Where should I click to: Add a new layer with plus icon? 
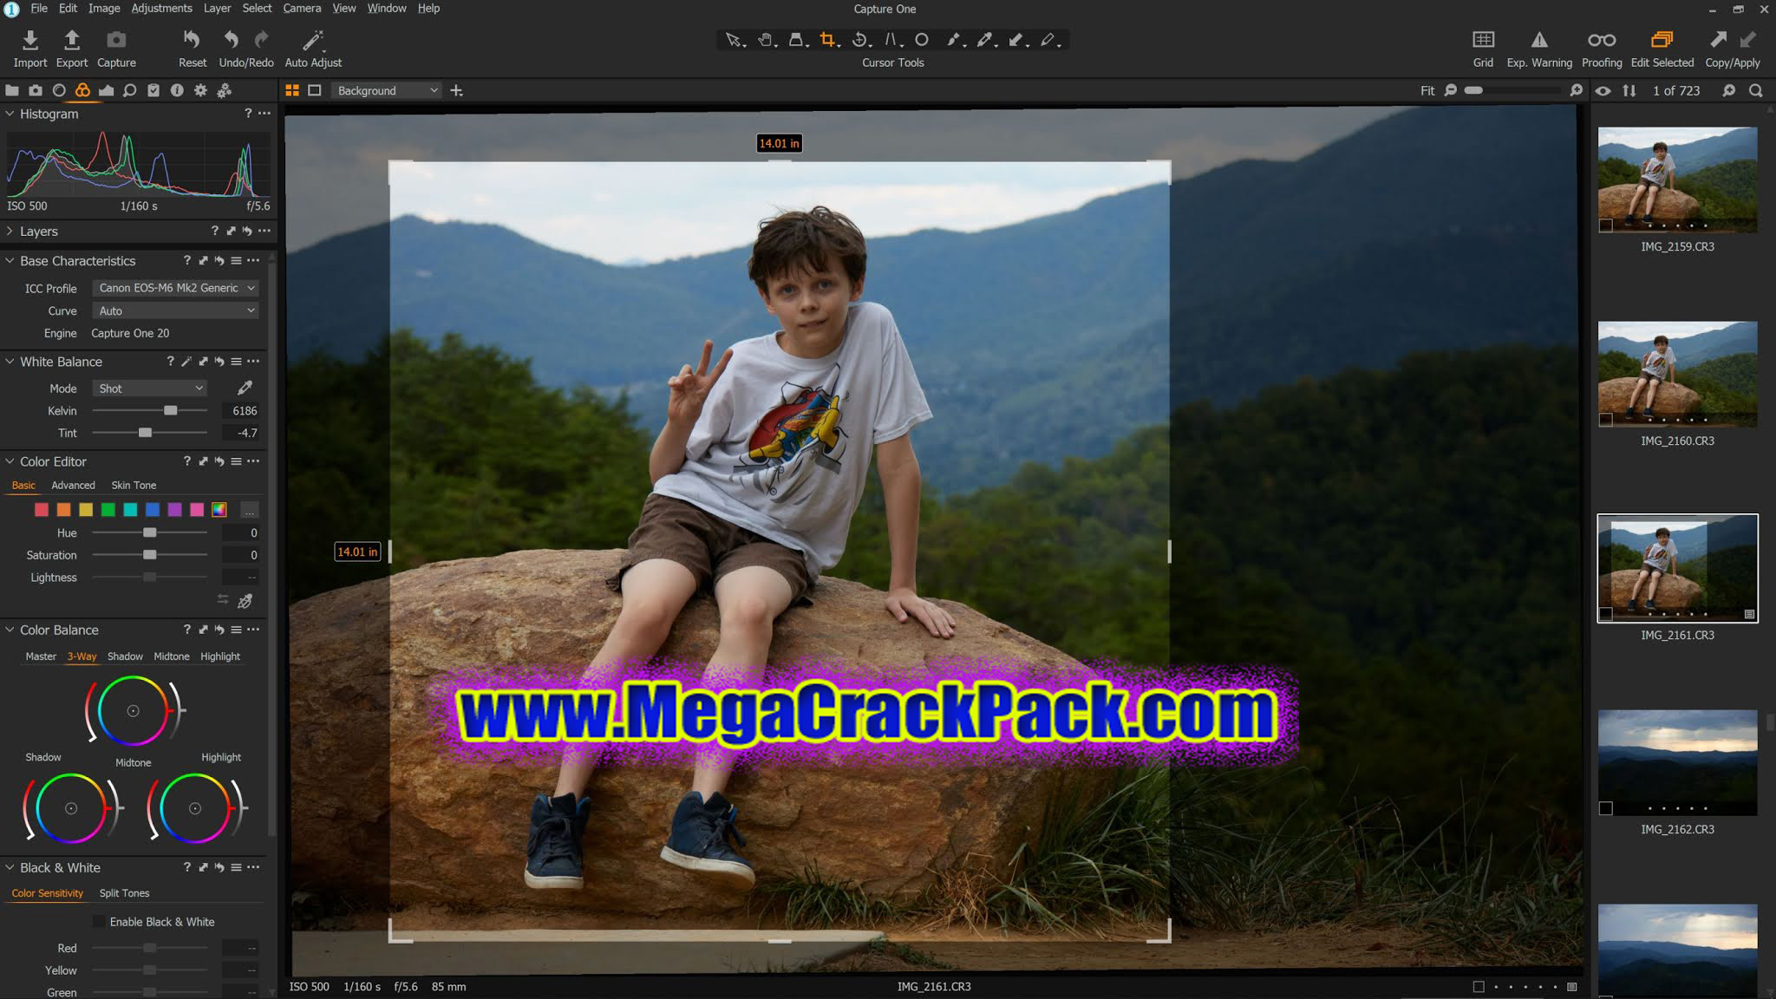(457, 90)
